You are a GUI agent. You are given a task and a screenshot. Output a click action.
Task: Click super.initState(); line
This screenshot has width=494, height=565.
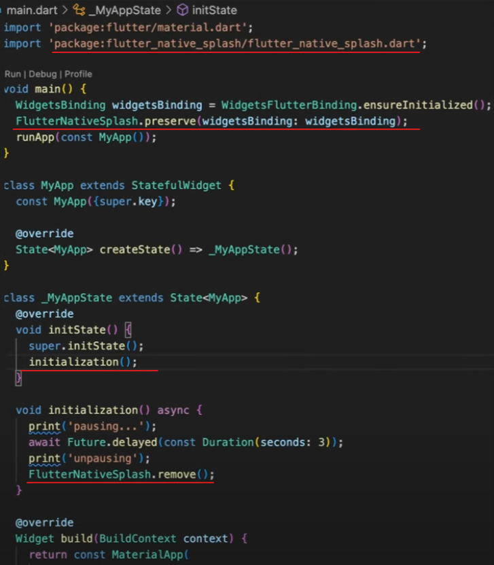[x=86, y=346]
